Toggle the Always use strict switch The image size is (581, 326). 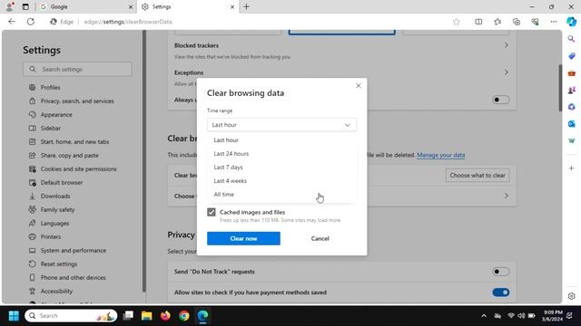pyautogui.click(x=500, y=100)
